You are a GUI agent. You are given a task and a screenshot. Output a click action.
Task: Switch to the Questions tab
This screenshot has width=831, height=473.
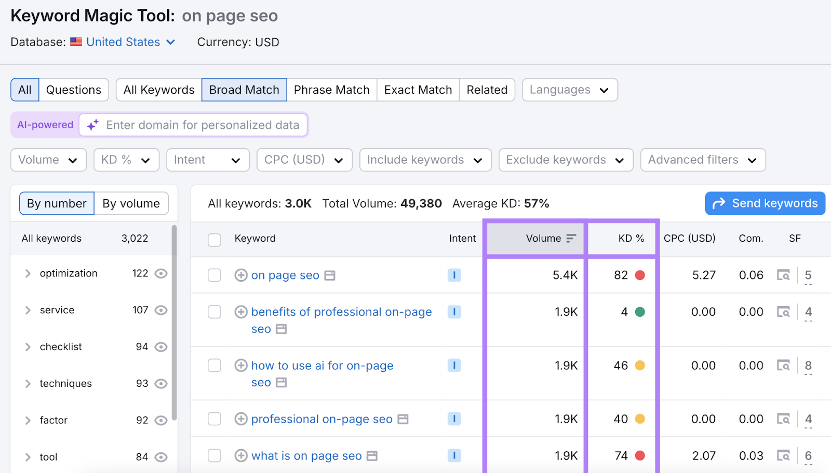point(73,89)
